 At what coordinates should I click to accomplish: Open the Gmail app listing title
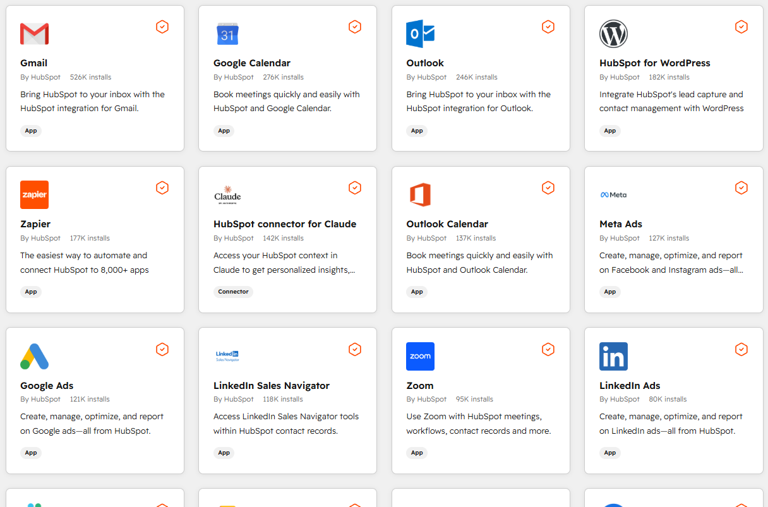coord(33,63)
